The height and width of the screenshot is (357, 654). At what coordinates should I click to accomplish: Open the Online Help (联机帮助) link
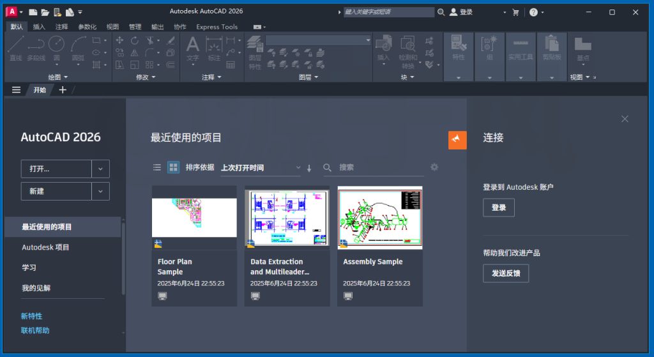[35, 330]
